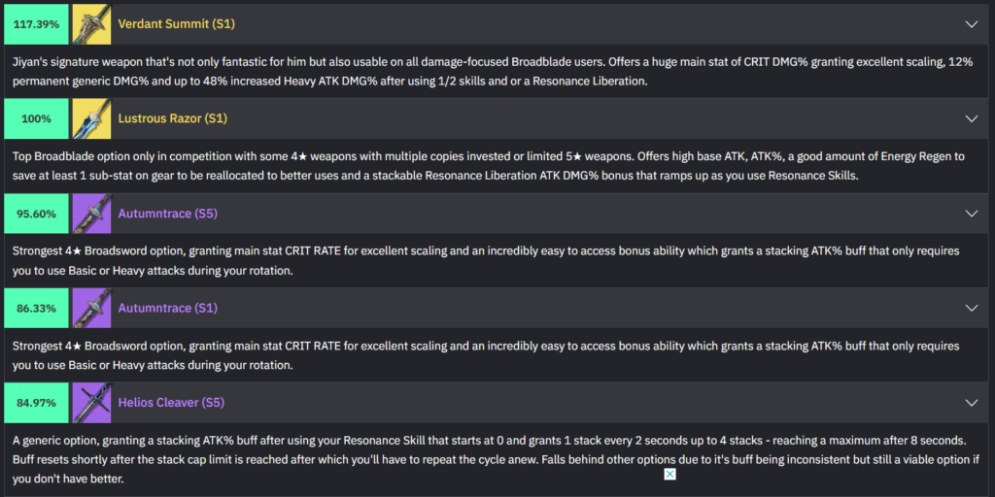Click the Autumntrace (S5) weapon icon
The width and height of the screenshot is (995, 497).
[91, 213]
